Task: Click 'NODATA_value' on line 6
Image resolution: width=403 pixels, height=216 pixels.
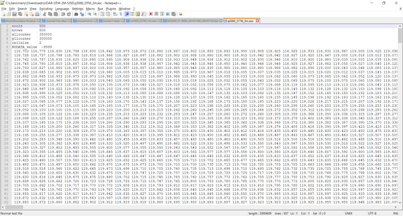Action: coord(24,47)
